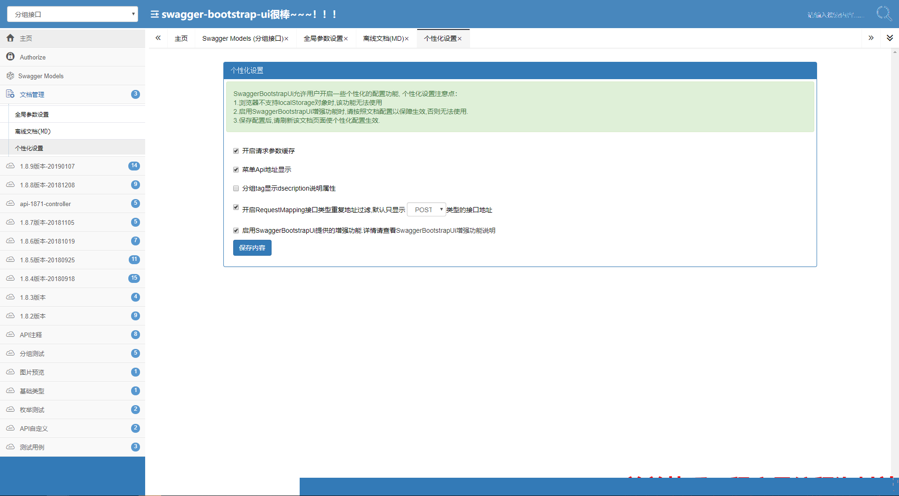Toggle 开启请求参数缓存 checkbox
Viewport: 899px width, 496px height.
point(236,151)
